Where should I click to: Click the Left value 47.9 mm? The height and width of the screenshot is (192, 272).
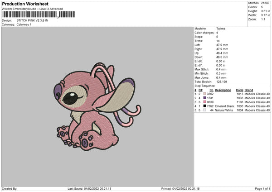(222, 45)
